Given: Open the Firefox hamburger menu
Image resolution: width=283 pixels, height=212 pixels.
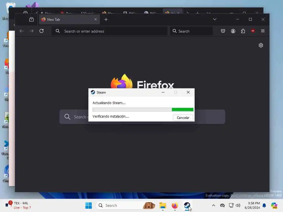Looking at the screenshot, I should [263, 31].
